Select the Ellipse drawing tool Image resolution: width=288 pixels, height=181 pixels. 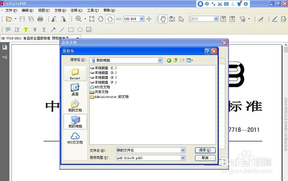(x=80, y=30)
